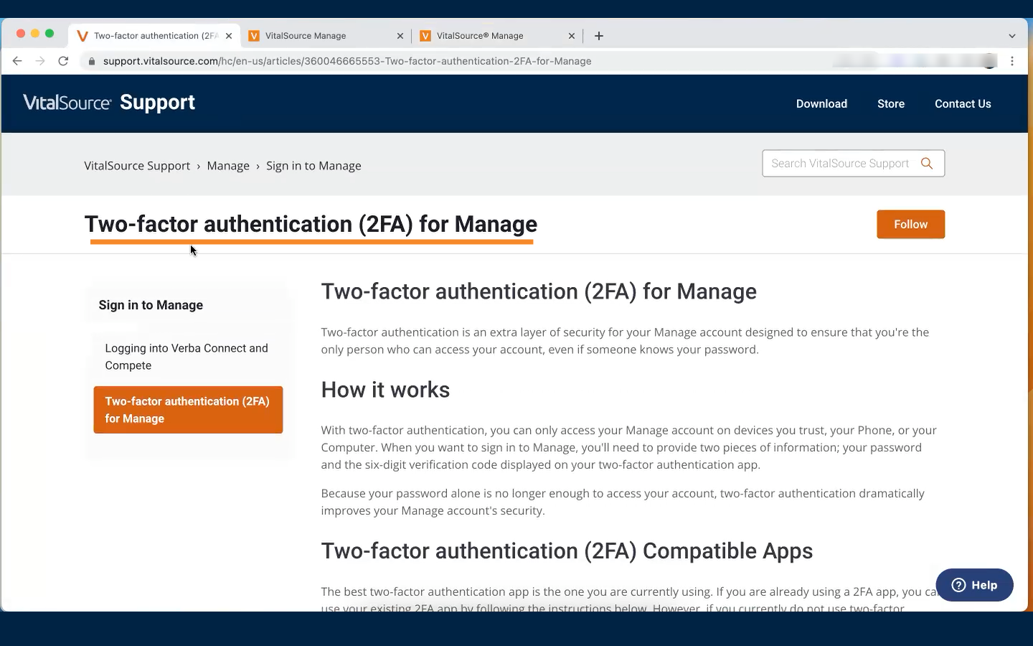Click the browser back arrow

[x=17, y=61]
